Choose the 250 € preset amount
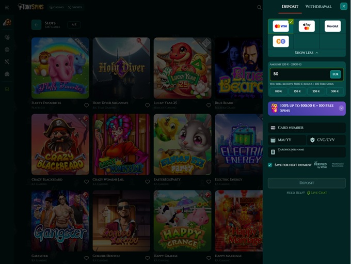Screen dimensions: 351x264 (x=316, y=91)
